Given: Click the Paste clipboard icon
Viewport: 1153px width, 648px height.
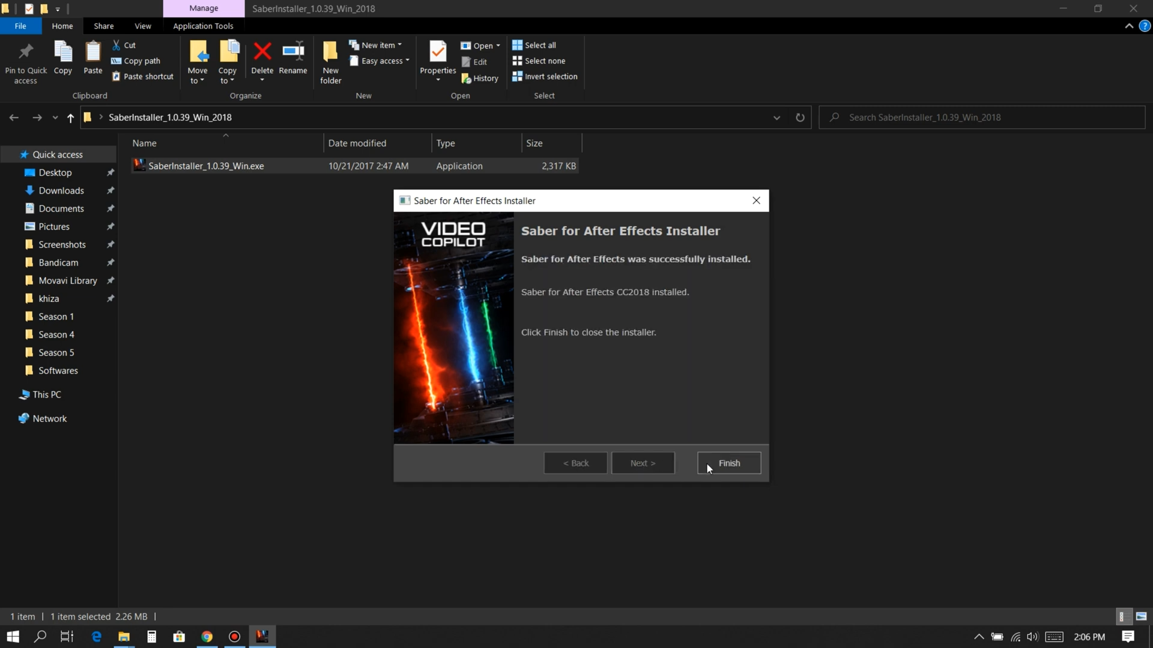Looking at the screenshot, I should pos(92,52).
